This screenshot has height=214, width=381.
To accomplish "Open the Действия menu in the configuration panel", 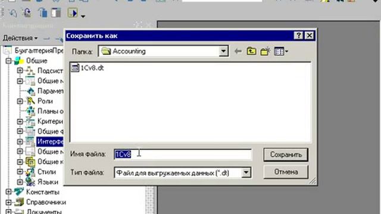I will coord(20,38).
